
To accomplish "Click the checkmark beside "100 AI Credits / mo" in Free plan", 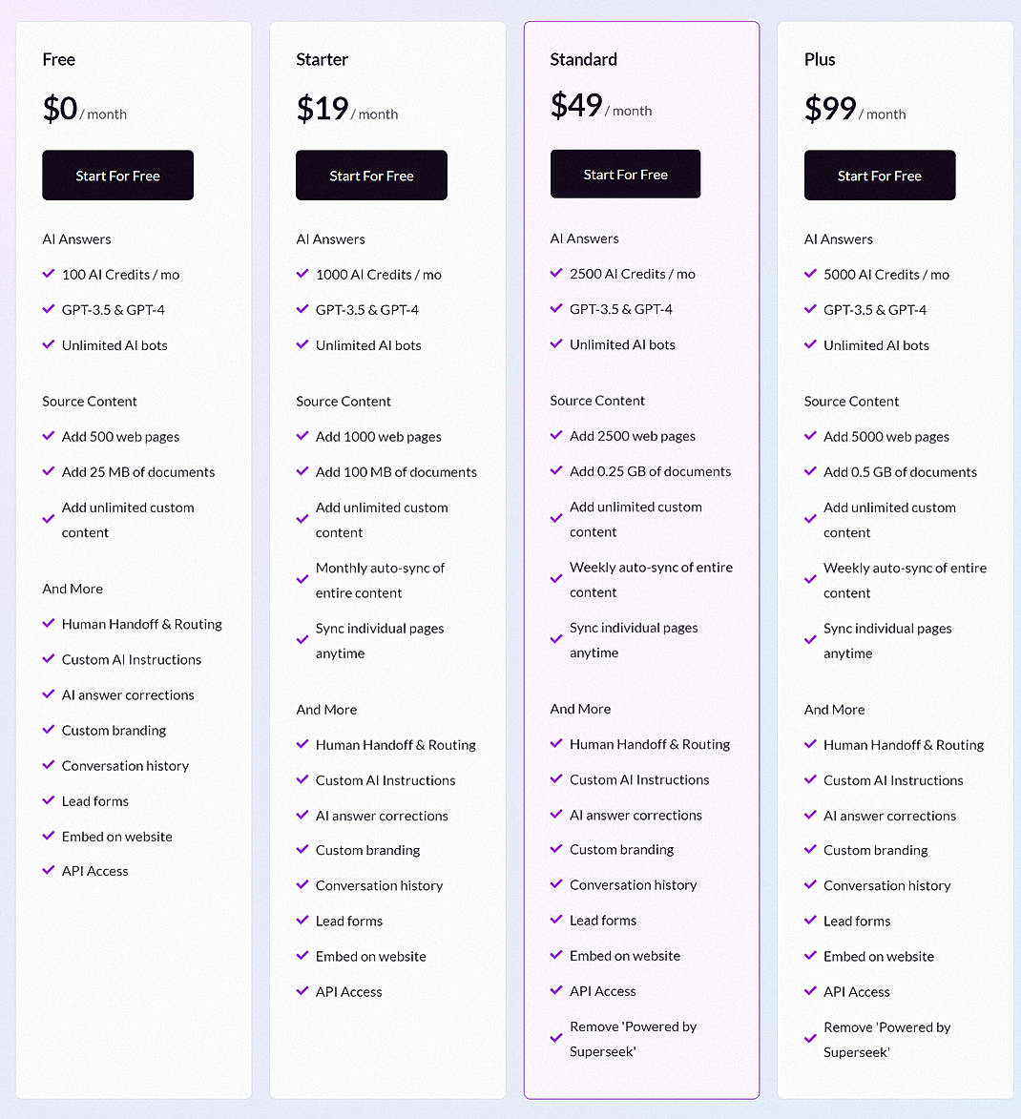I will [x=49, y=274].
